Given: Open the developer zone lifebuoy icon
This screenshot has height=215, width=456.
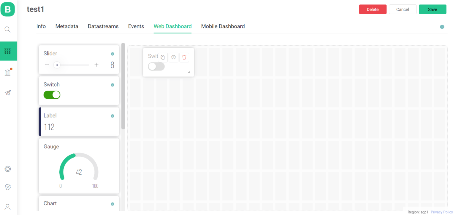Looking at the screenshot, I should click(7, 169).
